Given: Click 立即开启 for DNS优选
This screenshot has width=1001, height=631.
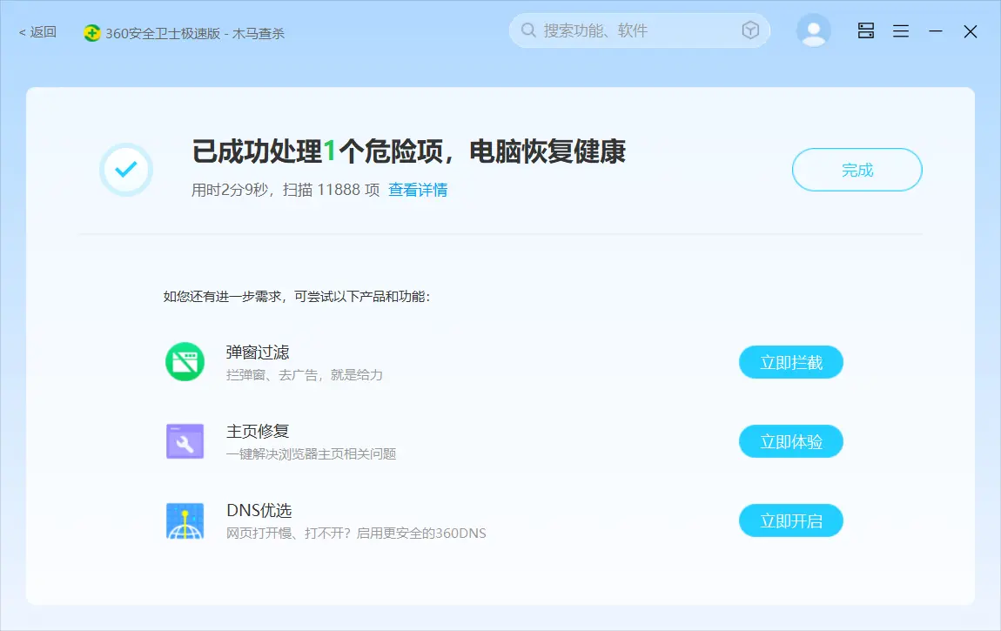Looking at the screenshot, I should 791,520.
